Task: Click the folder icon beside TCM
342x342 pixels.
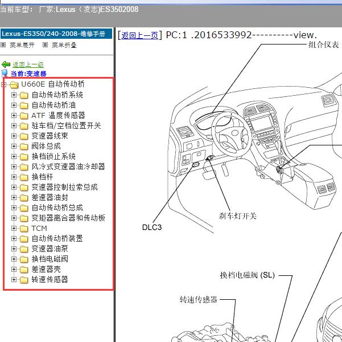Action: [x=24, y=229]
